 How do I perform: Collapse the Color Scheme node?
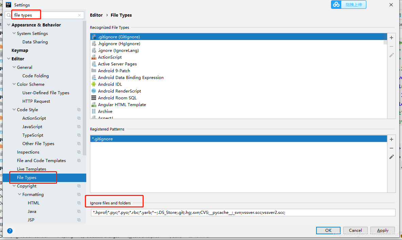[14, 84]
